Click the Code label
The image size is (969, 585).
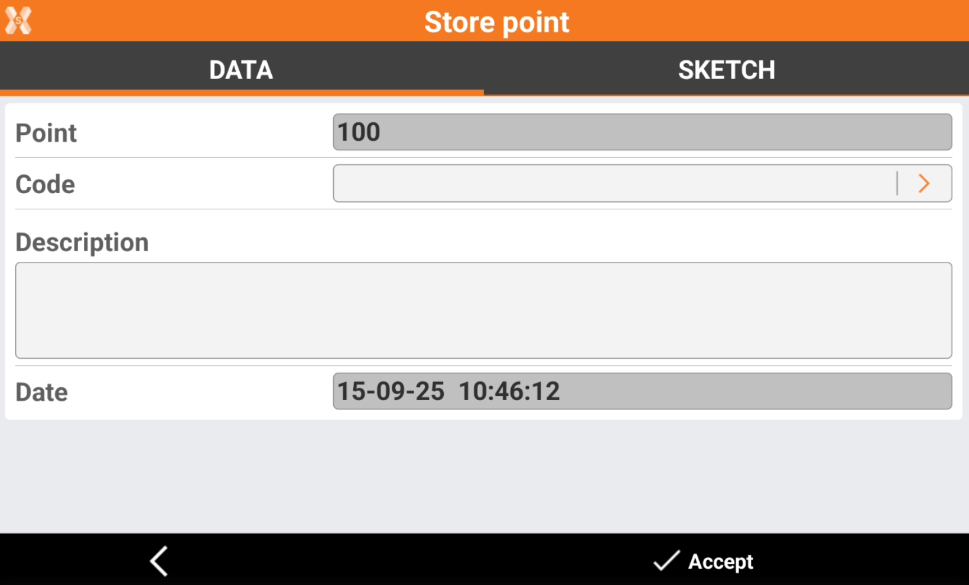pyautogui.click(x=45, y=184)
